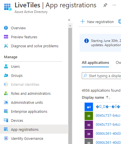
Task: Open Identity Governance
Action: [27, 139]
